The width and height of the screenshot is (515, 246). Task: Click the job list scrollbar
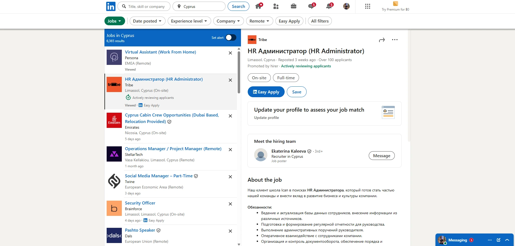[x=239, y=72]
